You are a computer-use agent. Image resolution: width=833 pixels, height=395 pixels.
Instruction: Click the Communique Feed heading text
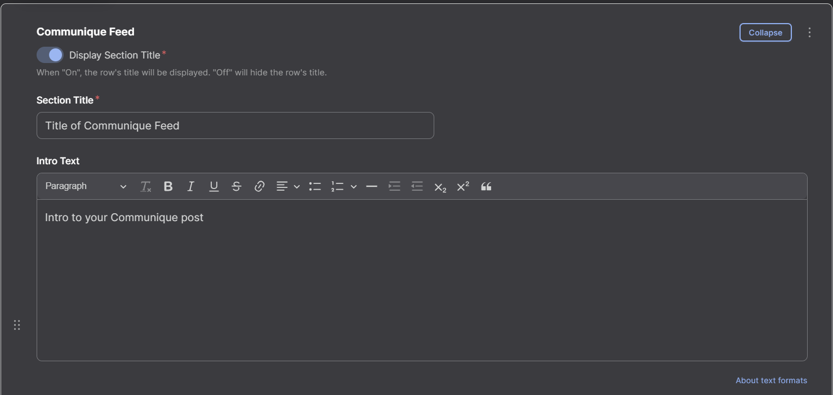(x=86, y=32)
